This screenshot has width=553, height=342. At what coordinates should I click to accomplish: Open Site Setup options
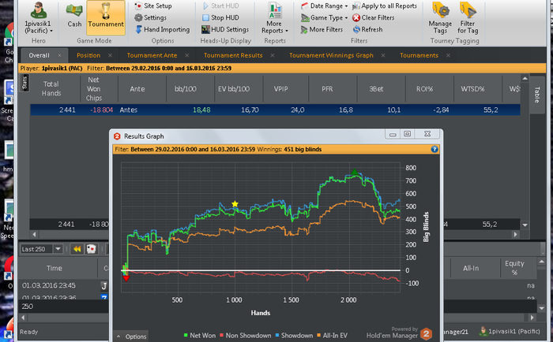[153, 6]
